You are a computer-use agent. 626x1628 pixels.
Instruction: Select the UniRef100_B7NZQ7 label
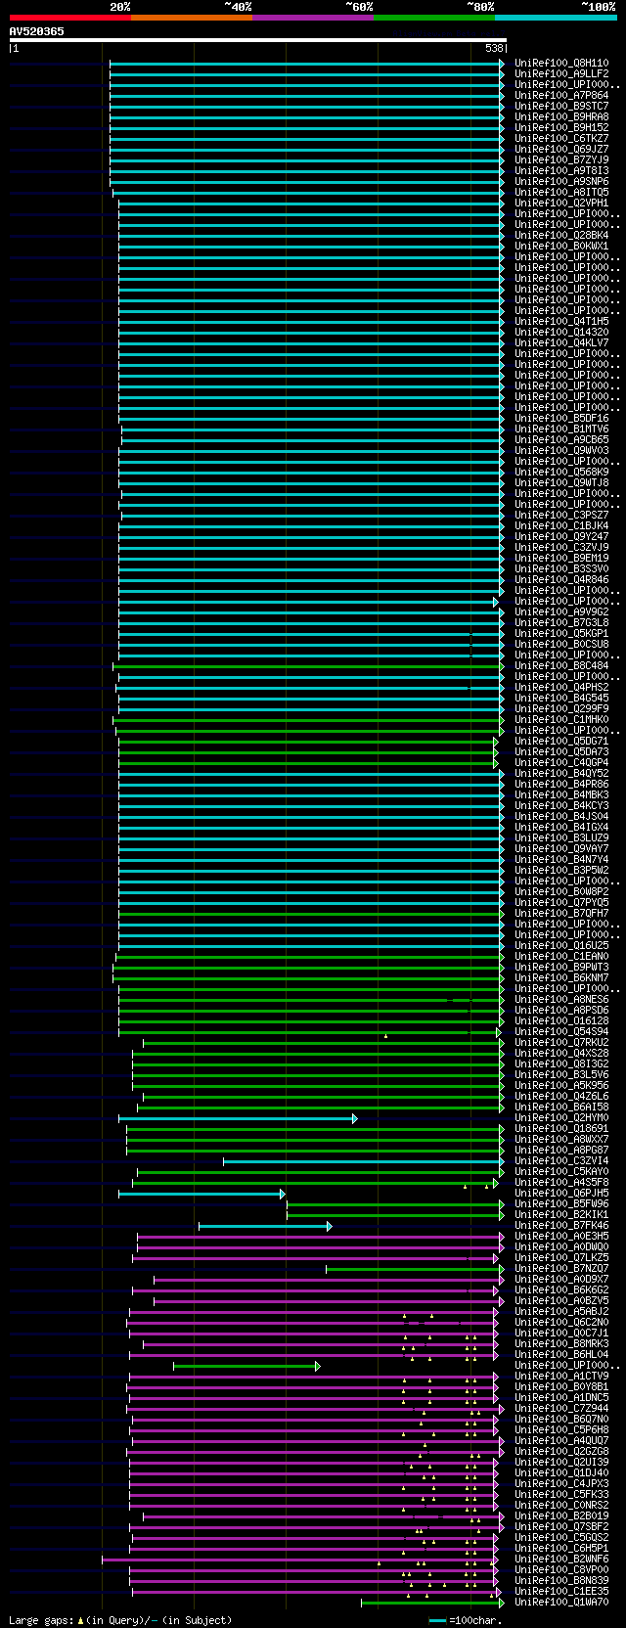point(561,1269)
